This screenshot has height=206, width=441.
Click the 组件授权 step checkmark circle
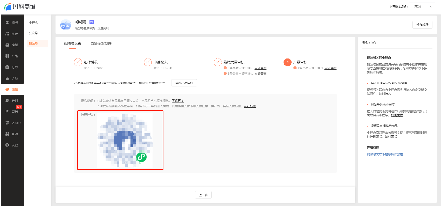coord(78,62)
